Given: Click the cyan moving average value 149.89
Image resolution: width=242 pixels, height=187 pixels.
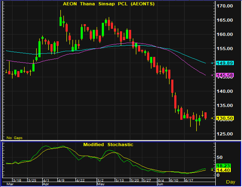Looking at the screenshot, I should [x=225, y=63].
